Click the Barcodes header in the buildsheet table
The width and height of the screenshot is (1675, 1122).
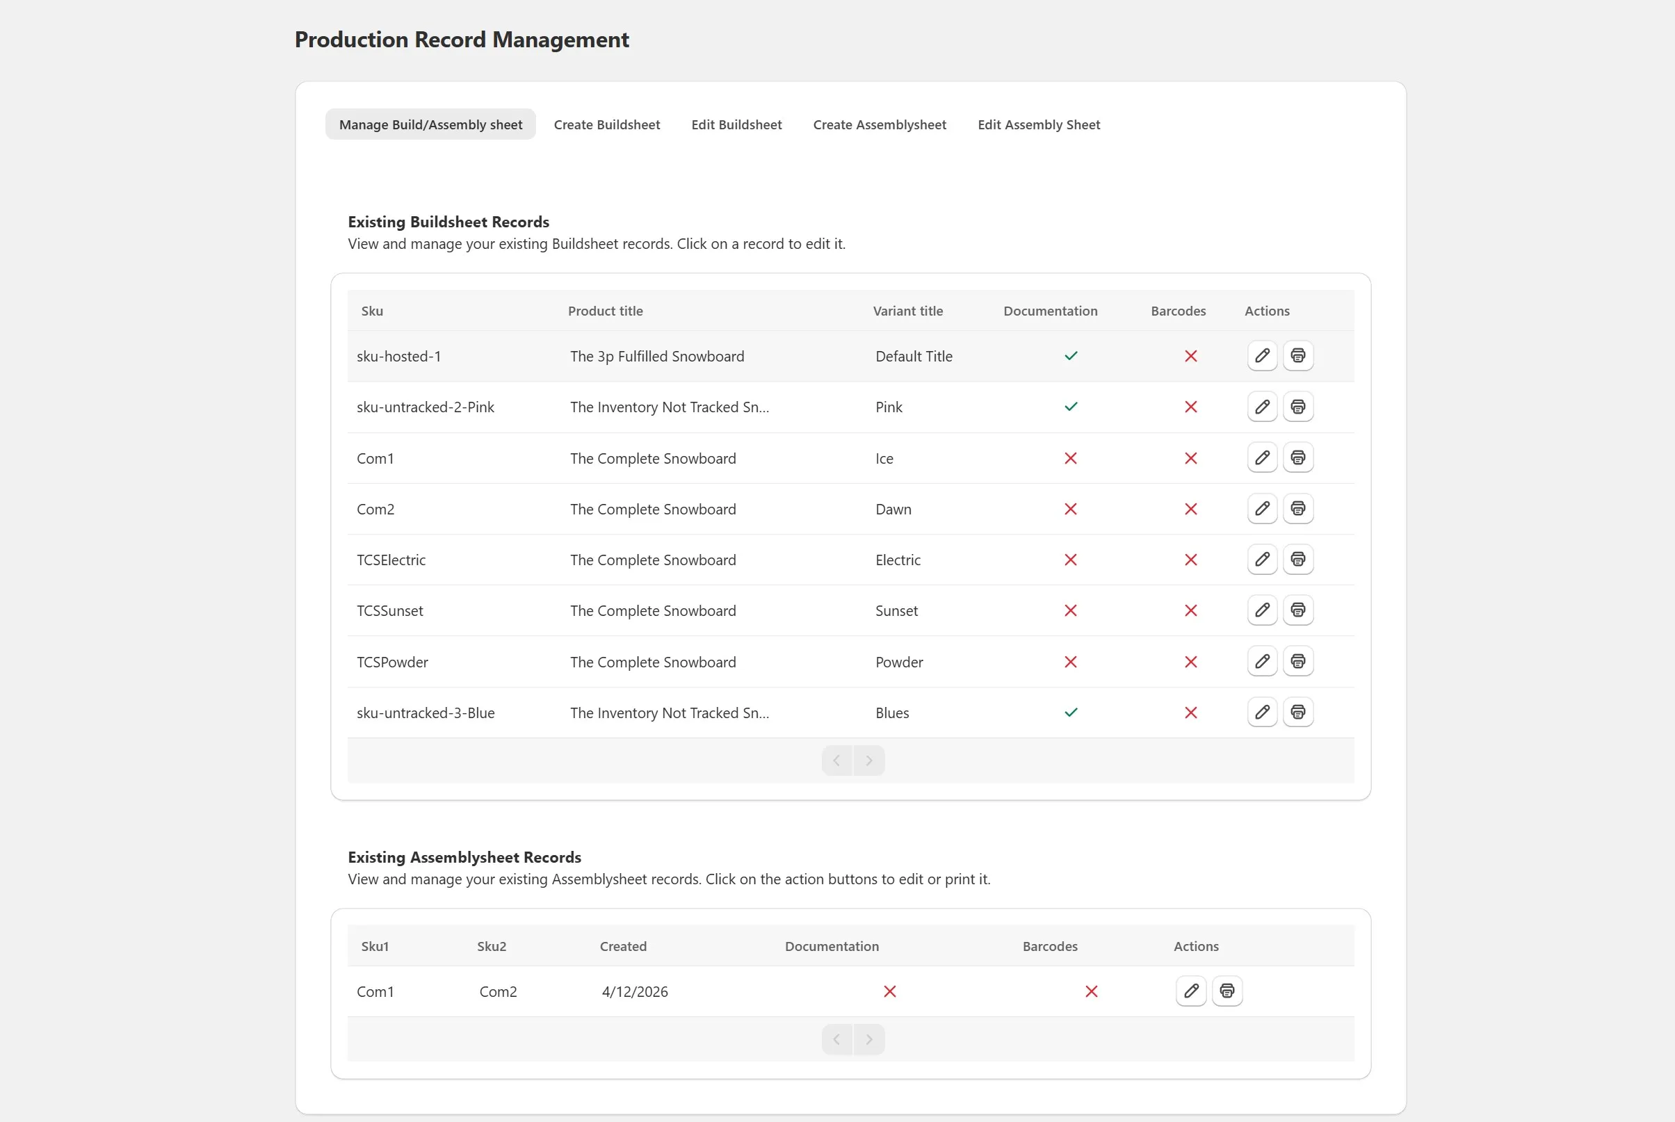(x=1179, y=311)
